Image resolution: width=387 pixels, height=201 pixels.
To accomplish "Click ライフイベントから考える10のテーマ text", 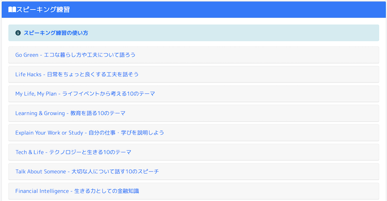I will pos(109,94).
